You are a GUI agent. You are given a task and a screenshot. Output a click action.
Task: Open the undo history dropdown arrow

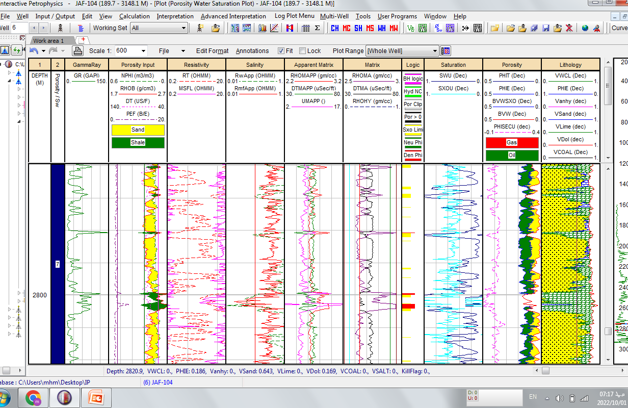point(44,50)
